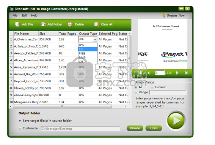This screenshot has width=215, height=145.
Task: Click the horizontal scrollbar thumb of file list
Action: pyautogui.click(x=63, y=106)
